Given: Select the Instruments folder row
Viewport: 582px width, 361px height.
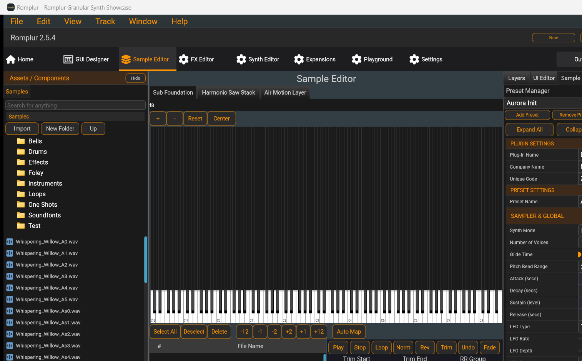Looking at the screenshot, I should (x=75, y=184).
